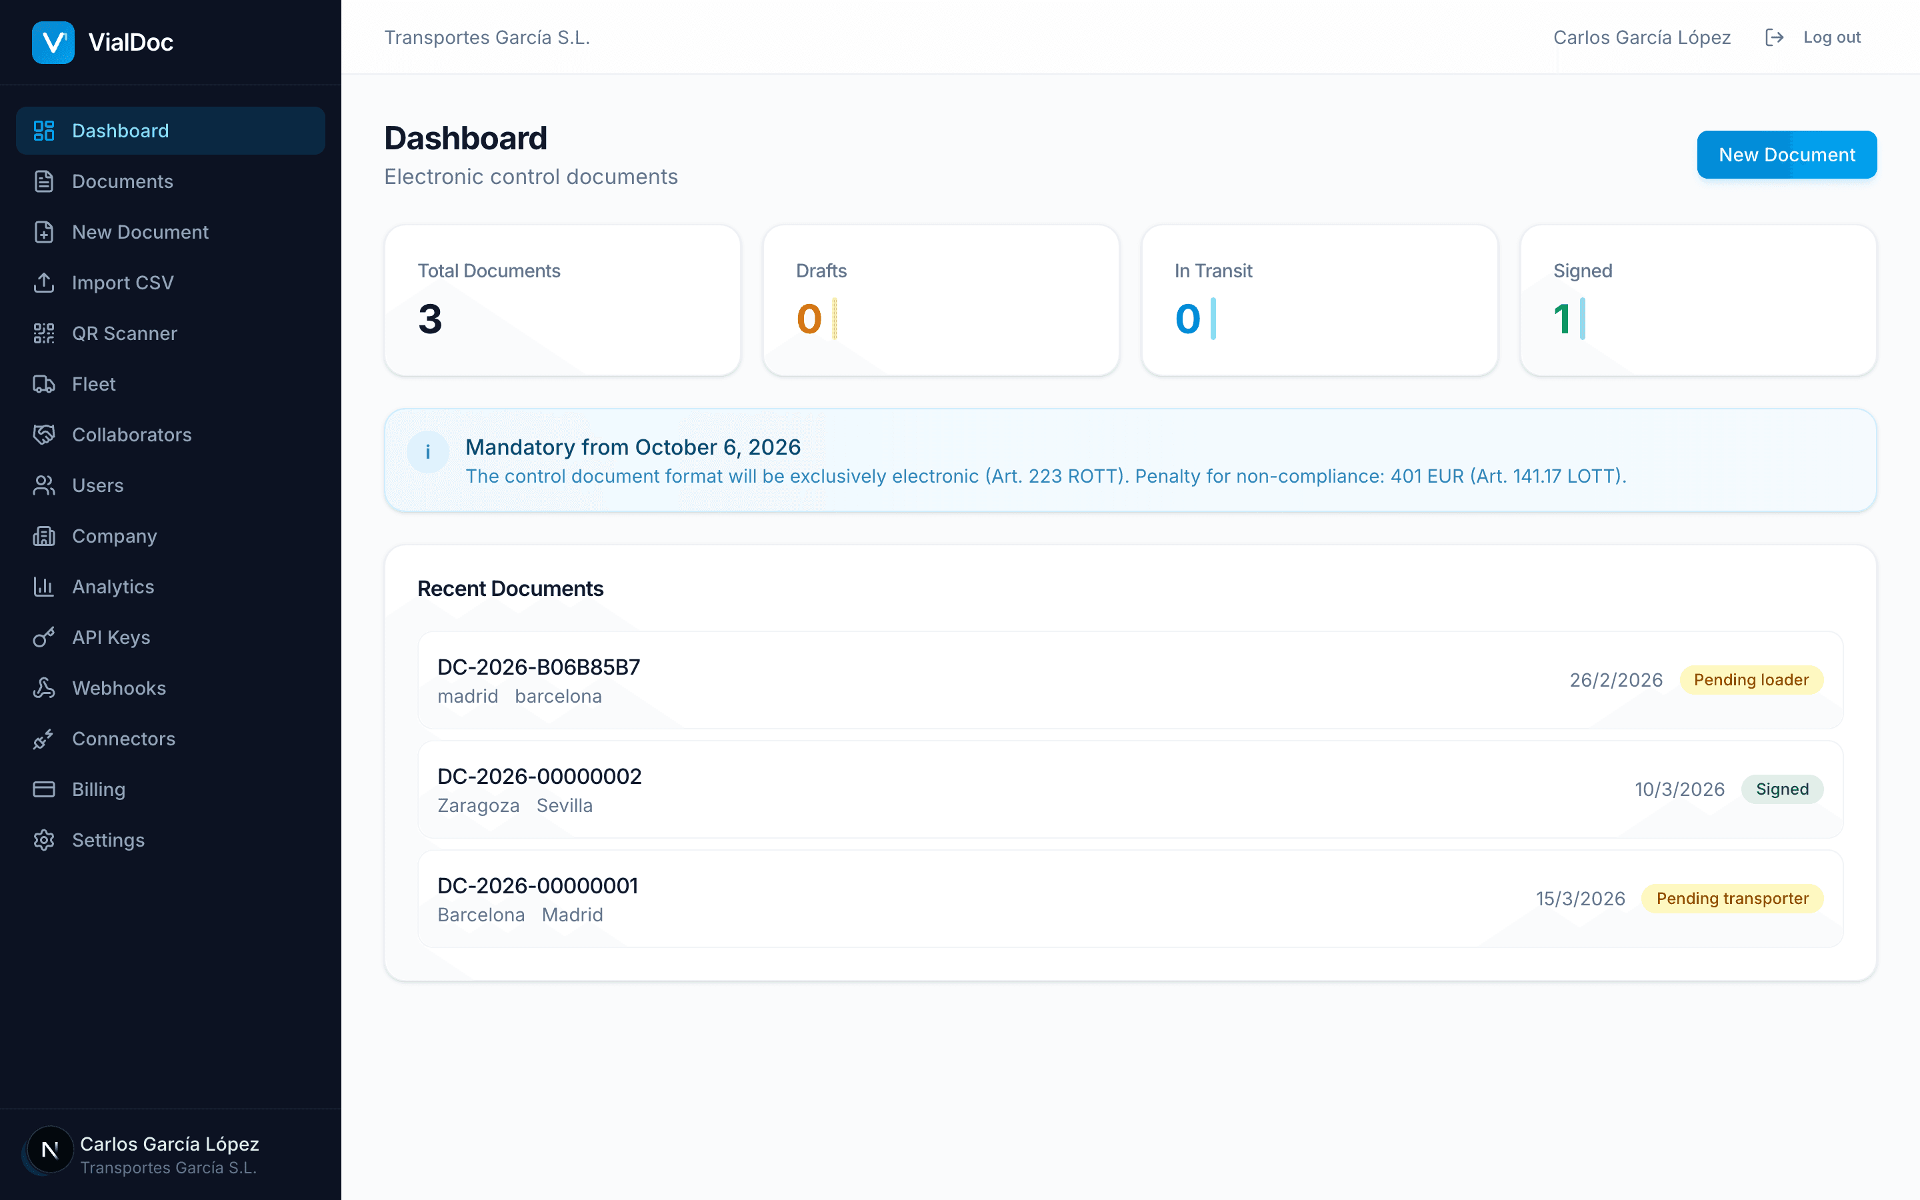Open the Billing menu item
The width and height of the screenshot is (1920, 1200).
click(x=99, y=790)
